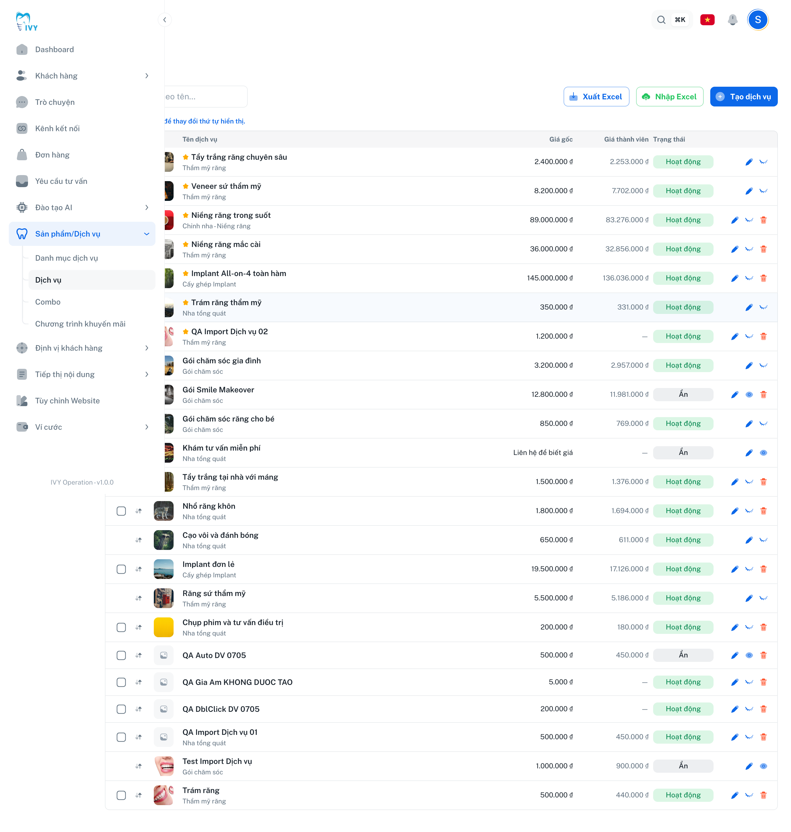Open Tùy chỉnh Website in the sidebar
The height and width of the screenshot is (832, 791).
(x=82, y=401)
